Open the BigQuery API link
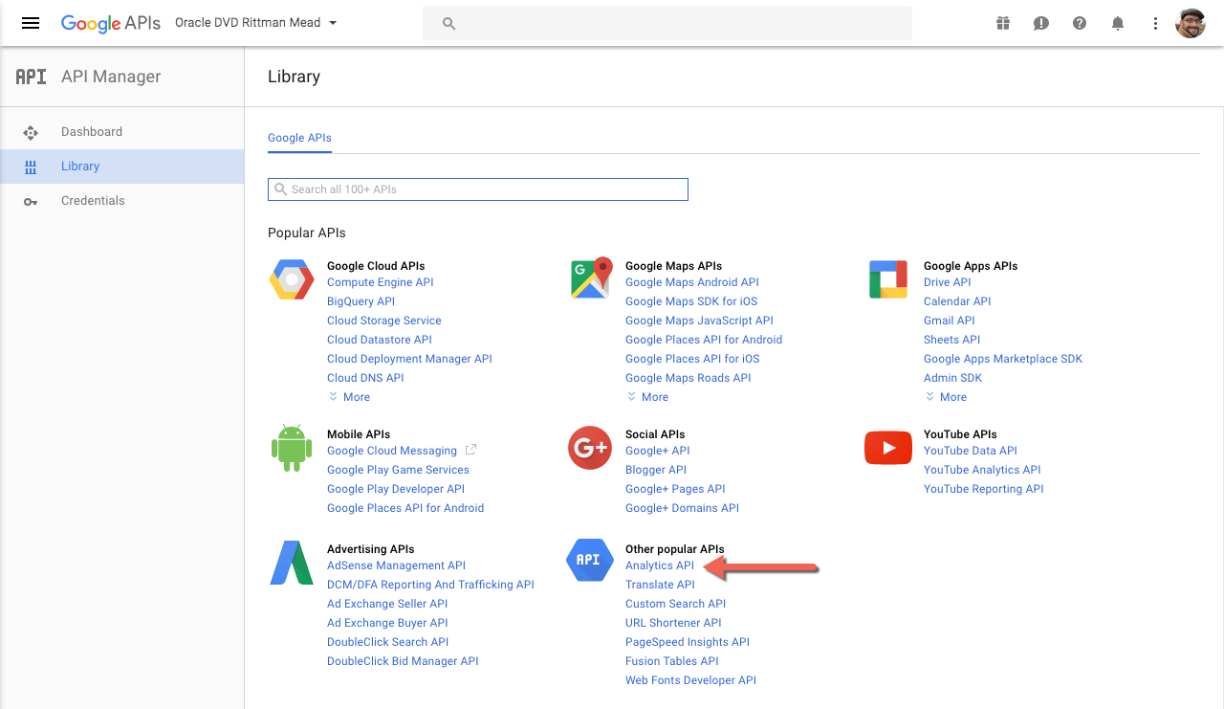The width and height of the screenshot is (1224, 709). coord(361,301)
